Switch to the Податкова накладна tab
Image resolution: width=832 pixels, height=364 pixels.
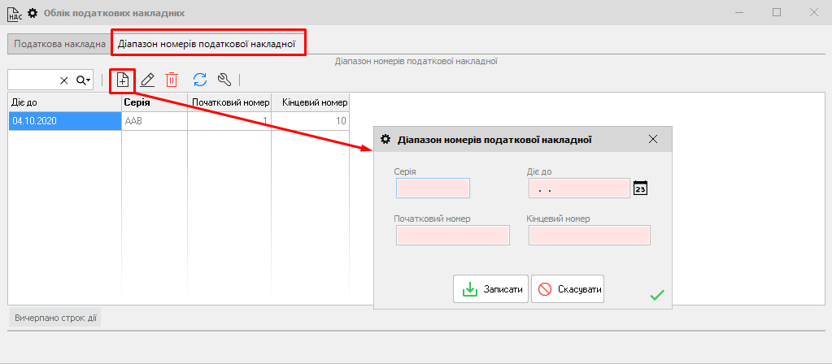(59, 43)
